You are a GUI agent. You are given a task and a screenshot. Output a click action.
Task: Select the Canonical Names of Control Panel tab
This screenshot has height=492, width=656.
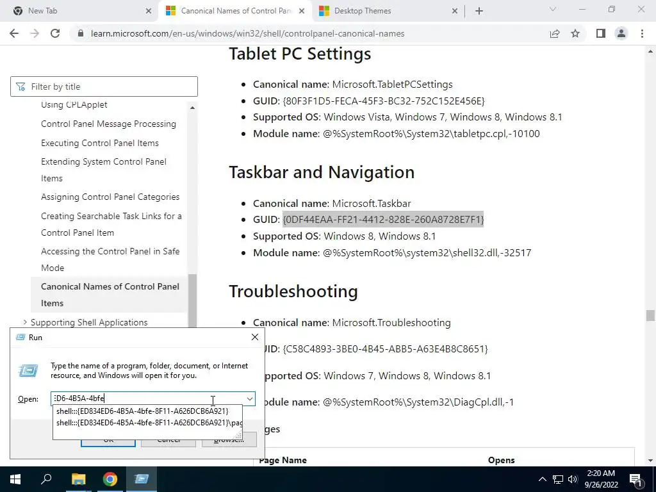click(234, 11)
